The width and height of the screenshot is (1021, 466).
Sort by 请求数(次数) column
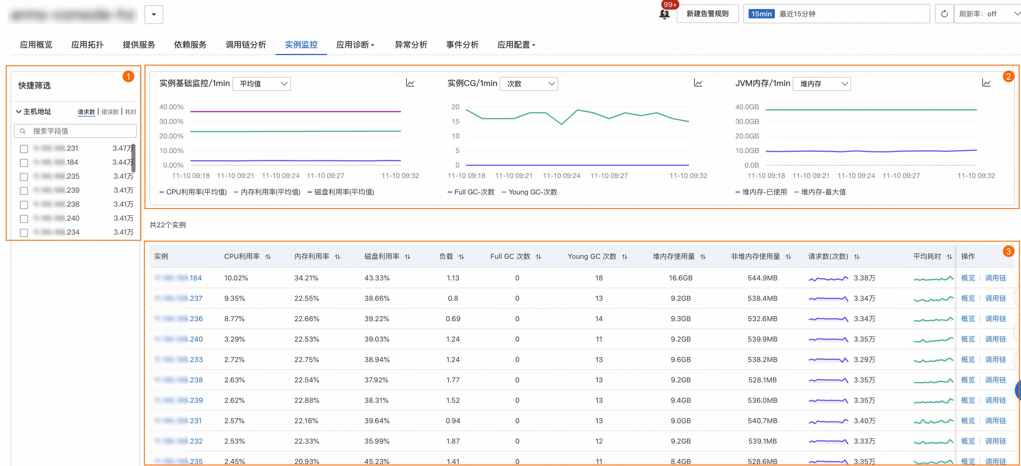click(x=857, y=257)
